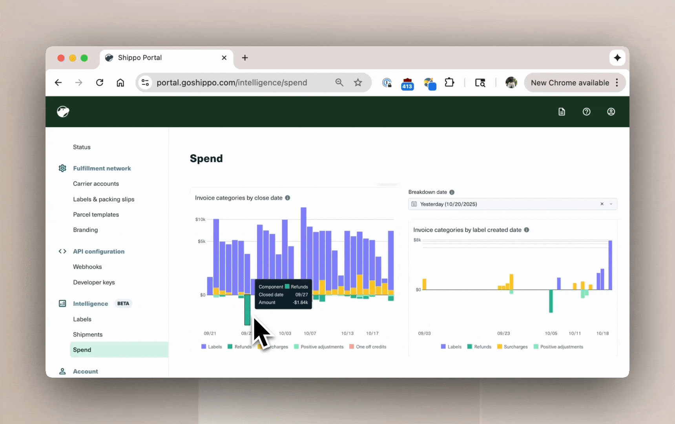The height and width of the screenshot is (424, 675).
Task: Click the extension icon with 413 badge
Action: (407, 84)
